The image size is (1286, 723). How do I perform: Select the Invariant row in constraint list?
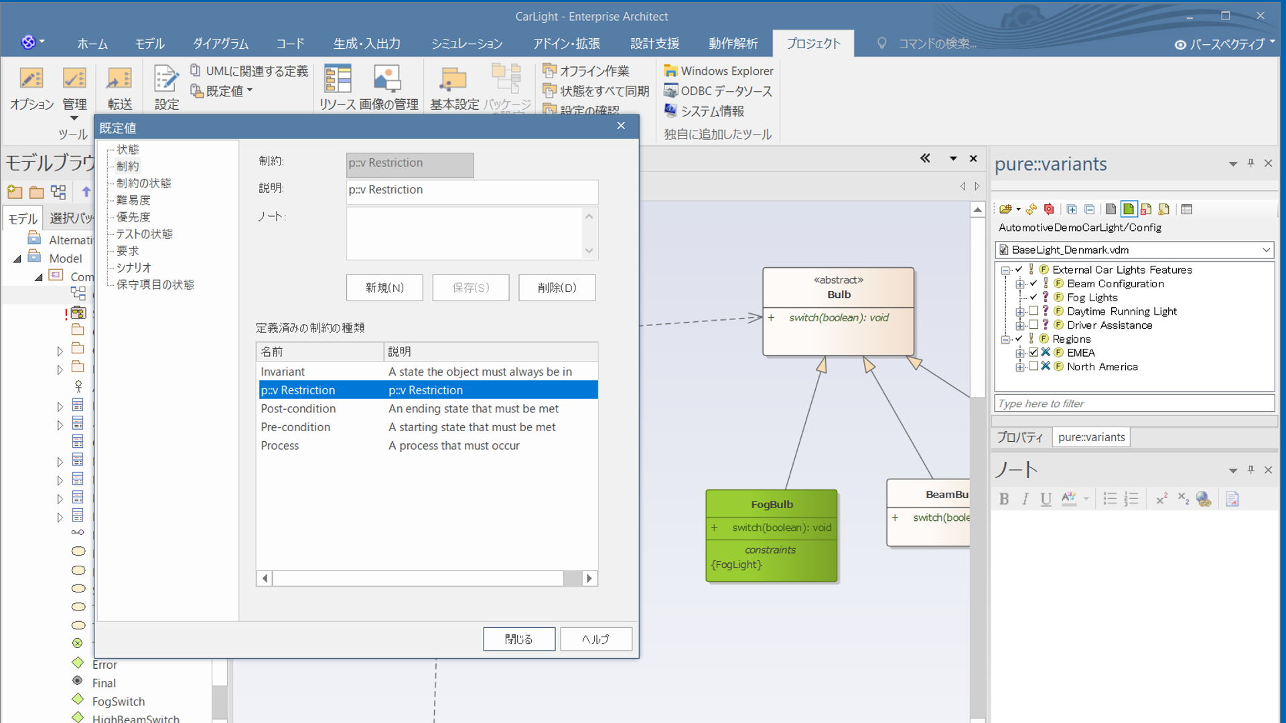(427, 372)
